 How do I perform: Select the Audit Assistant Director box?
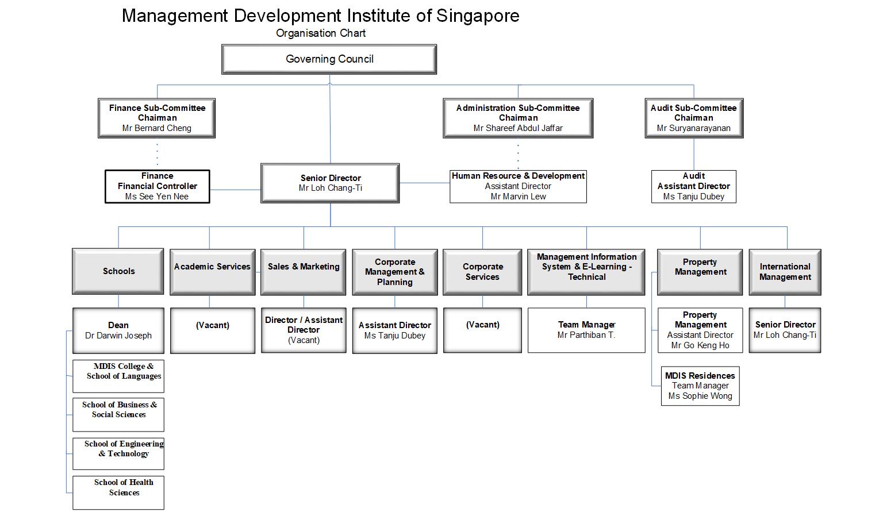click(x=693, y=186)
